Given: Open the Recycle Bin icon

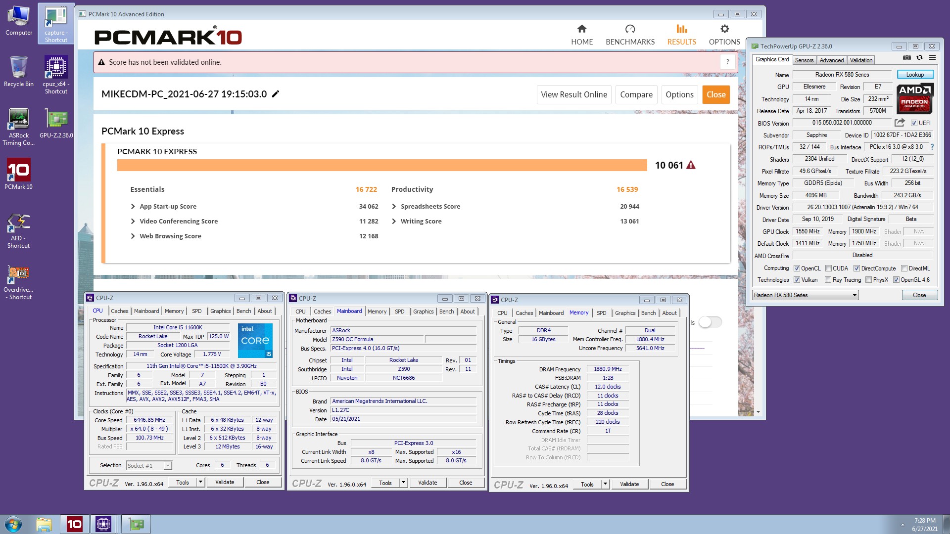Looking at the screenshot, I should (x=19, y=71).
